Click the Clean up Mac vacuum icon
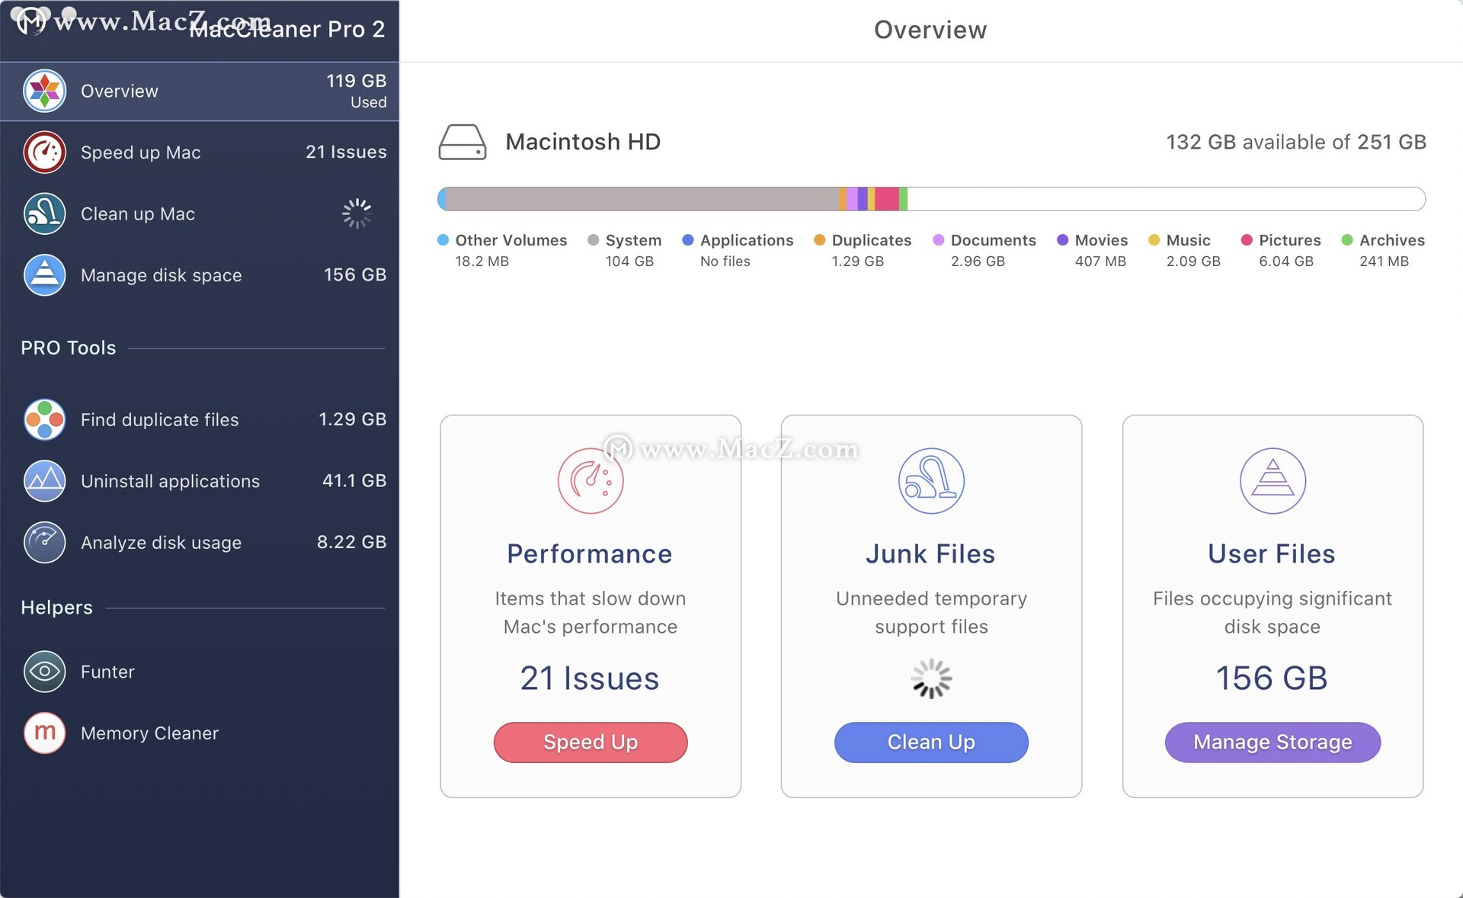1463x898 pixels. coord(44,213)
